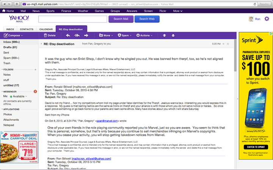Collapse the Messenger section
273x170 pixels.
coord(2,91)
